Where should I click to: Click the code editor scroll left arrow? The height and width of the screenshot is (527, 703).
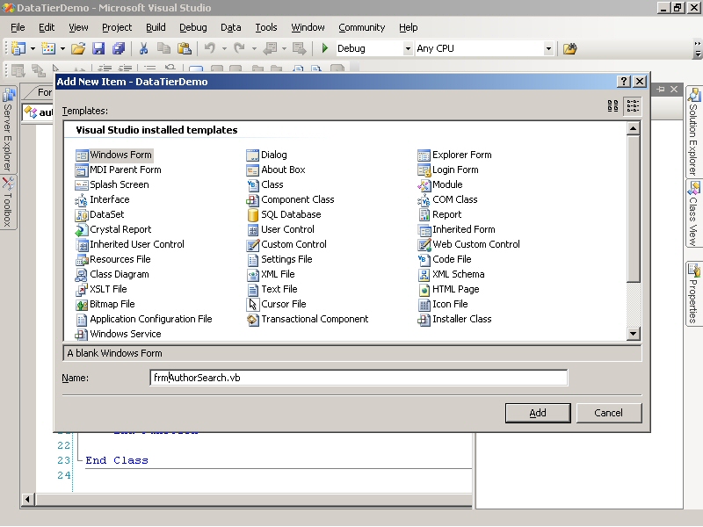click(x=27, y=499)
